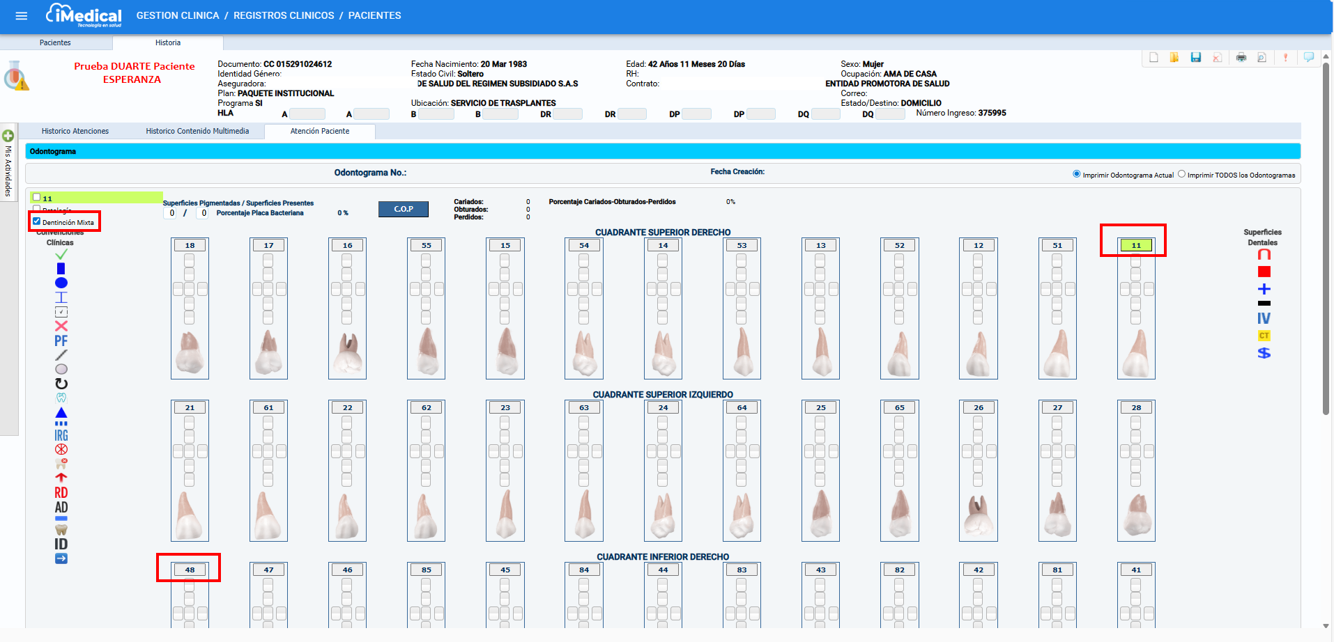The width and height of the screenshot is (1334, 642).
Task: Click the blue floppy disk save icon
Action: coord(1196,58)
